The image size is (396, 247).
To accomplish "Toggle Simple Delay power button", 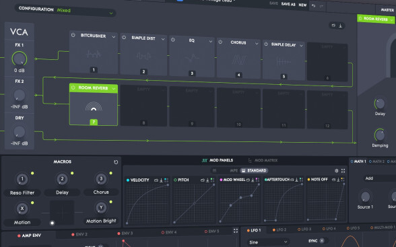I will (266, 44).
